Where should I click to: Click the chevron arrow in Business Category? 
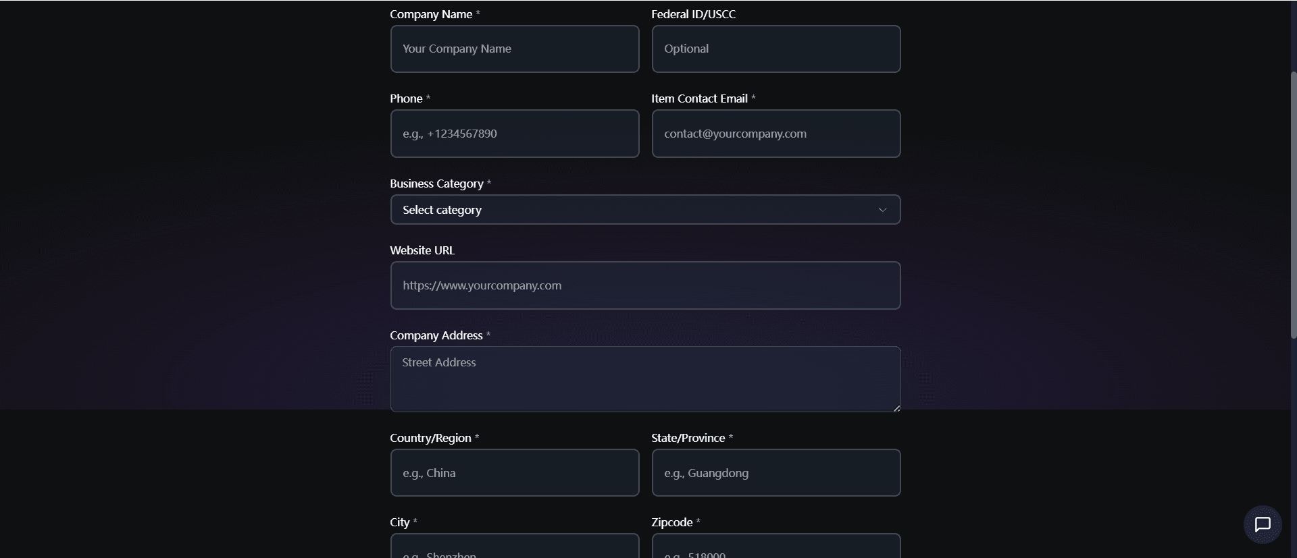(x=882, y=210)
